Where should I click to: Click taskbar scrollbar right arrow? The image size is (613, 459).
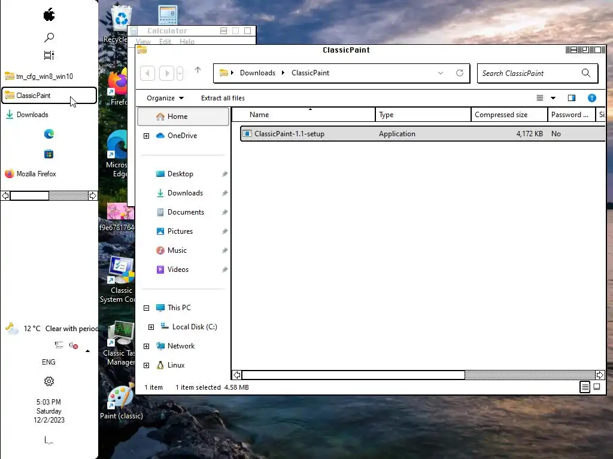pyautogui.click(x=93, y=195)
